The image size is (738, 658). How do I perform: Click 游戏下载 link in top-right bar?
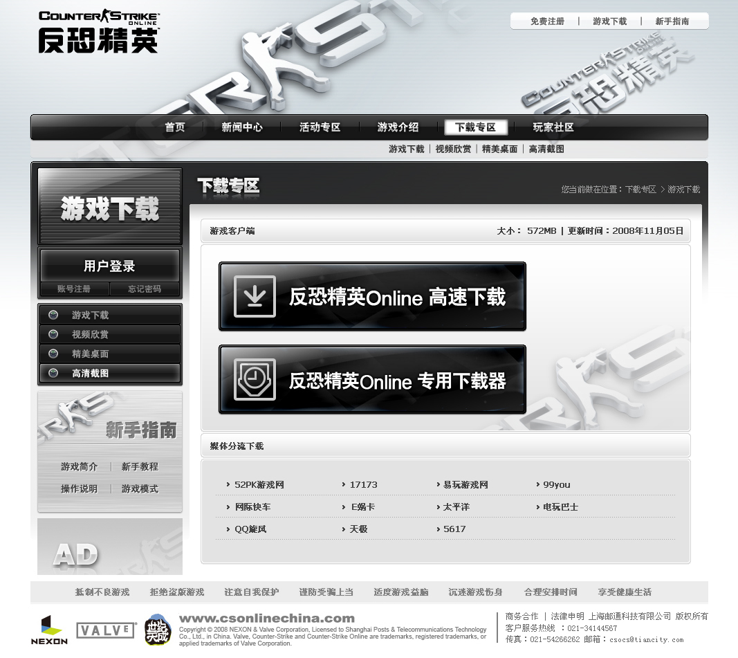point(610,21)
